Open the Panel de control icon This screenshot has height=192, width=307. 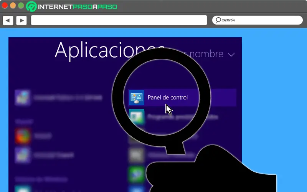pyautogui.click(x=137, y=98)
